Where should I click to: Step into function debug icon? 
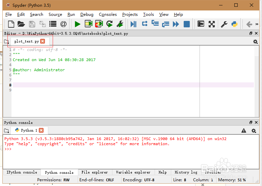(155, 23)
